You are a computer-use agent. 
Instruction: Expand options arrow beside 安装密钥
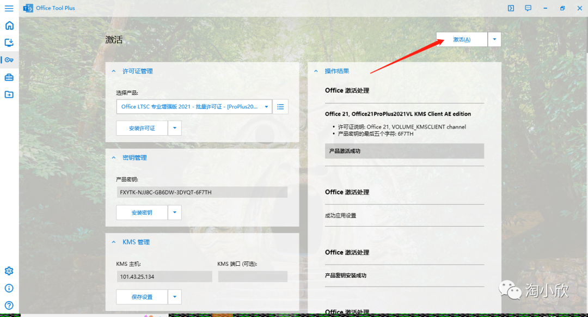click(175, 212)
